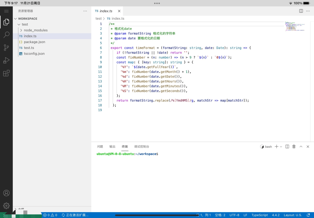
Task: Open the Explorer view icon
Action: [6, 22]
